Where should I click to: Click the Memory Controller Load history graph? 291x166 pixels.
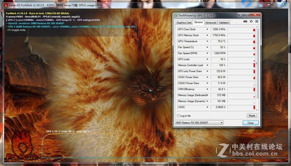(x=242, y=65)
